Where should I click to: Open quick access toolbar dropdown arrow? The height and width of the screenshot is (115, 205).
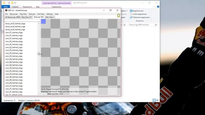[15, 3]
